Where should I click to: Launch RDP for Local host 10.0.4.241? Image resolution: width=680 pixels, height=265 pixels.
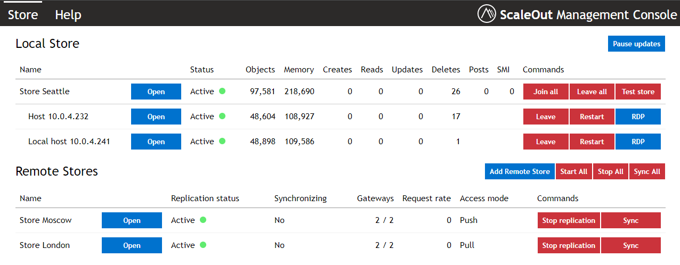click(638, 142)
